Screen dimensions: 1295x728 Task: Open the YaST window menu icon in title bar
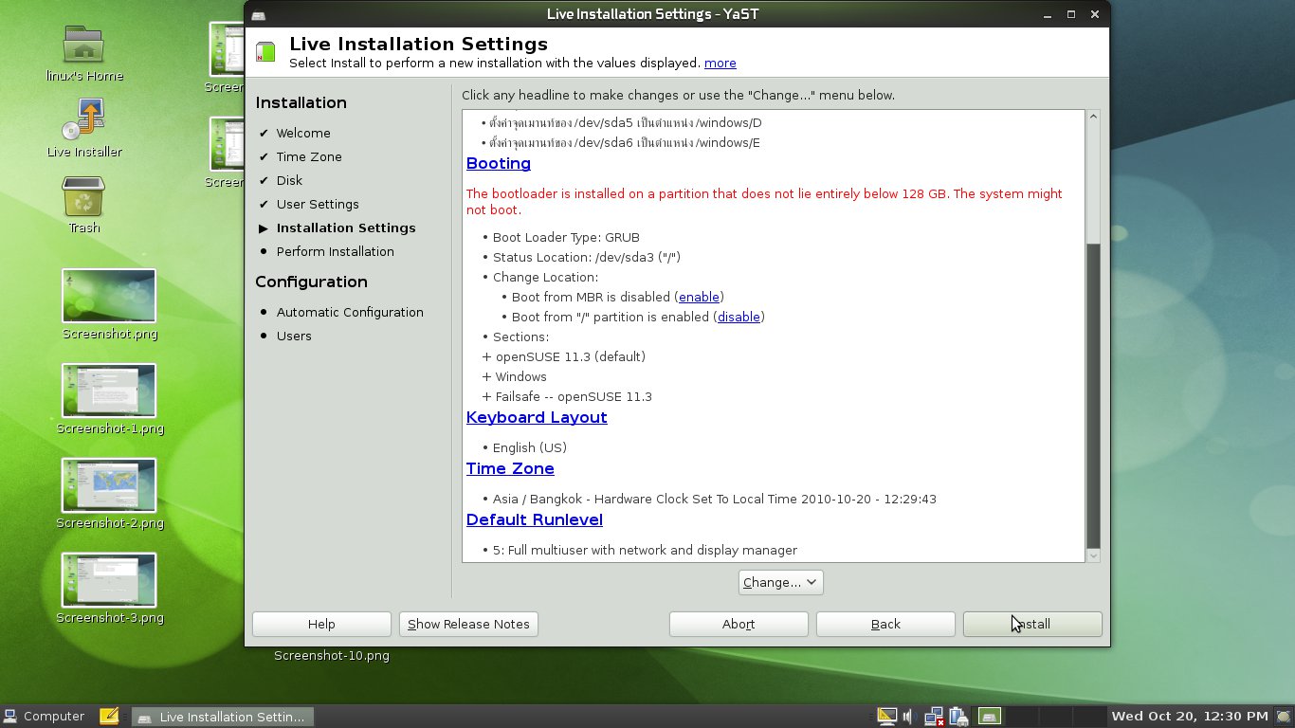(x=258, y=14)
